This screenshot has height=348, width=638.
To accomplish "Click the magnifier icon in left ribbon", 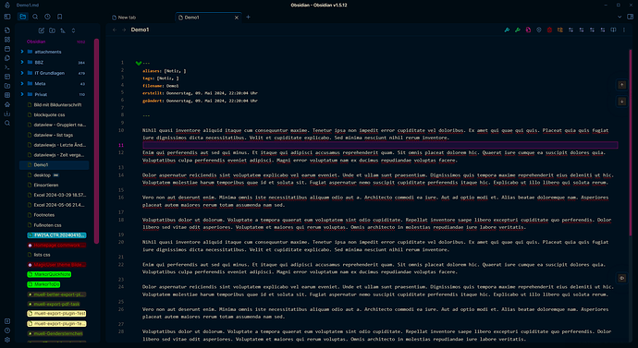I will (6, 123).
